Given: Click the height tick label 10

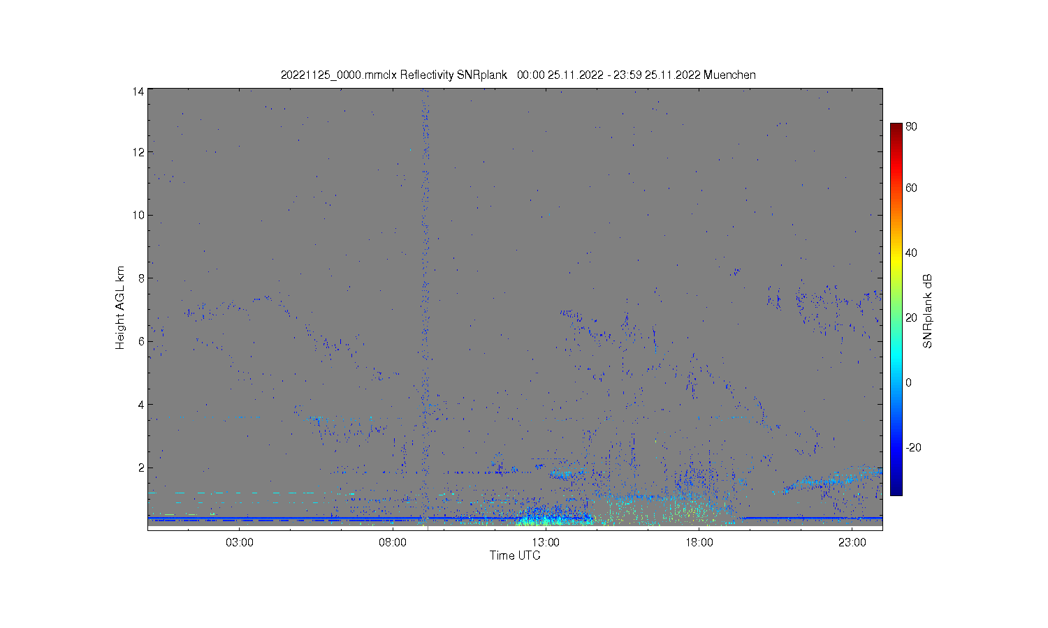Looking at the screenshot, I should pos(139,215).
